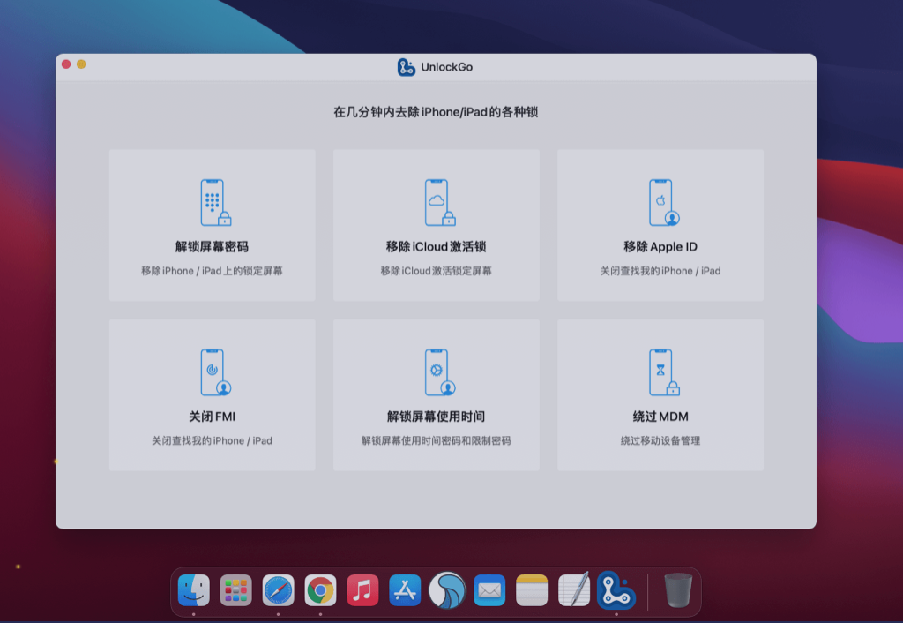Viewport: 903px width, 623px height.
Task: Open Launchpad from the Dock
Action: [x=235, y=591]
